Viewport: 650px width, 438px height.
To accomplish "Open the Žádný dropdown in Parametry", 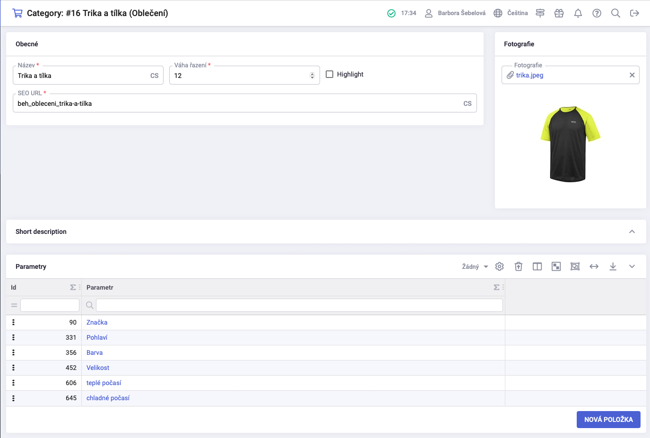I will pos(475,266).
